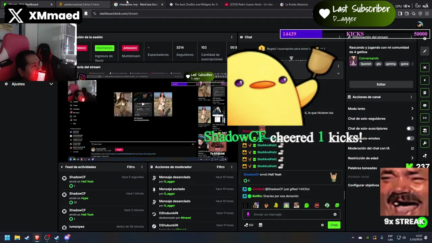Click the broadcast signal icon in right toolbar
This screenshot has height=243, width=432.
(425, 118)
